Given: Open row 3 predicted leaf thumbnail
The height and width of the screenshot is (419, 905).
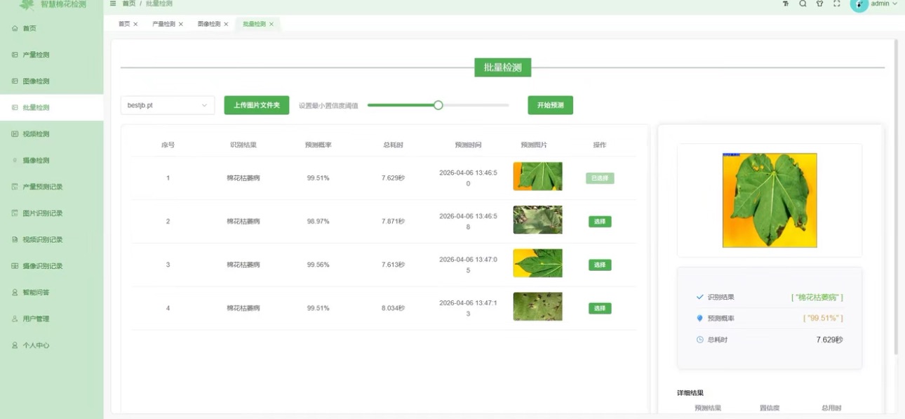Looking at the screenshot, I should click(x=537, y=263).
